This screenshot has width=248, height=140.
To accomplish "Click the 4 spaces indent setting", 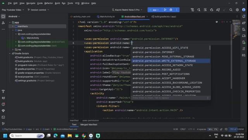I will [201, 129].
